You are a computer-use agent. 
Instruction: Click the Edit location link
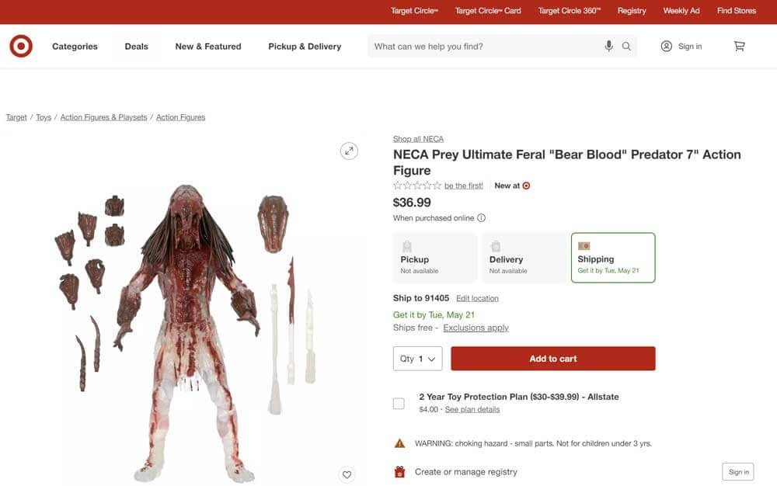coord(477,298)
